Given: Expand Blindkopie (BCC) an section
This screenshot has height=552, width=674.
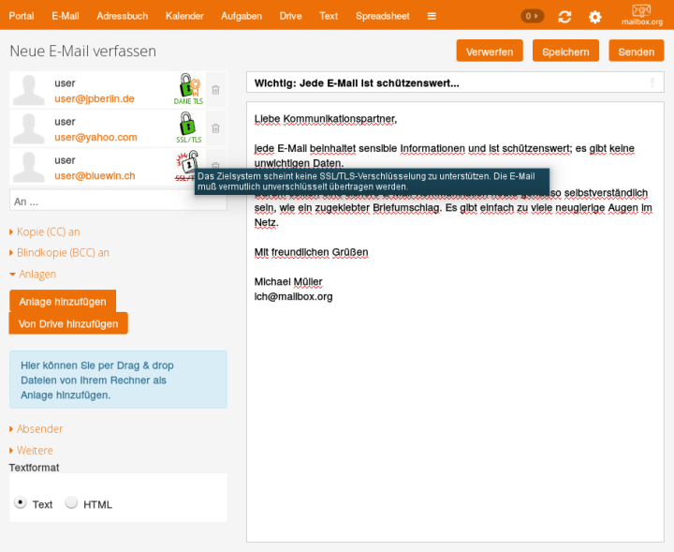Looking at the screenshot, I should point(63,252).
